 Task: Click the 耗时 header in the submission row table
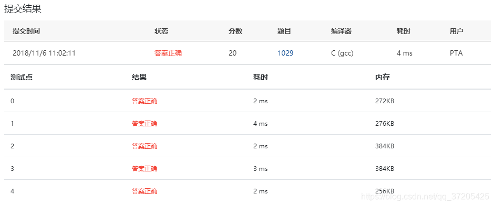click(404, 31)
